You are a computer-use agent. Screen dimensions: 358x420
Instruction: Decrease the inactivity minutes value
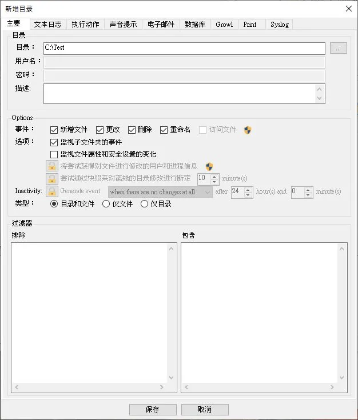pyautogui.click(x=308, y=195)
